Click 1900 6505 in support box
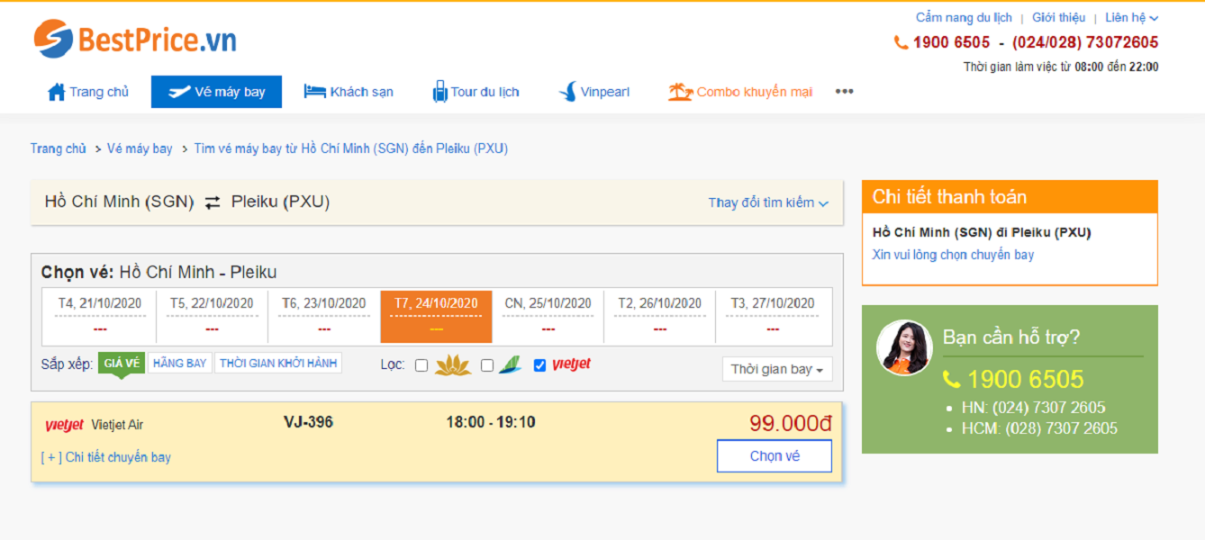This screenshot has height=540, width=1205. pyautogui.click(x=1026, y=380)
